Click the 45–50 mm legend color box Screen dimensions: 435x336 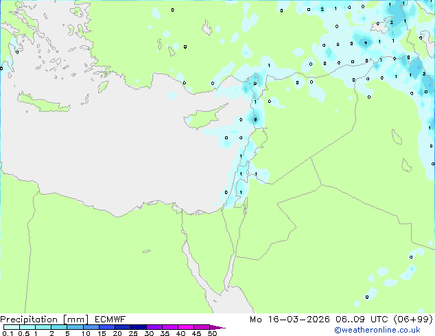pyautogui.click(x=202, y=327)
